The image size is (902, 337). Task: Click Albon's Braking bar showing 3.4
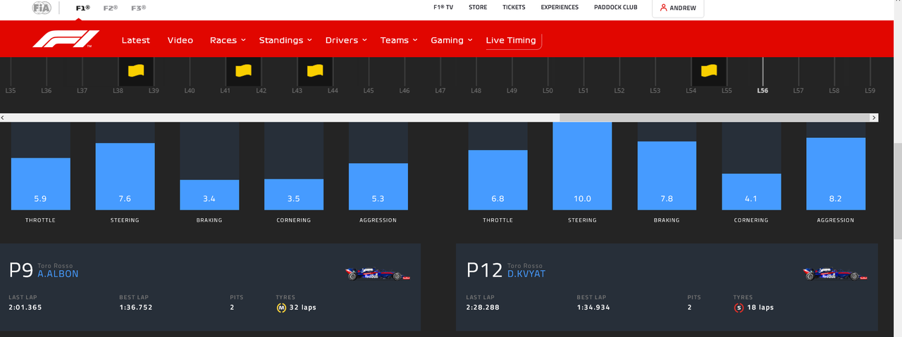209,195
